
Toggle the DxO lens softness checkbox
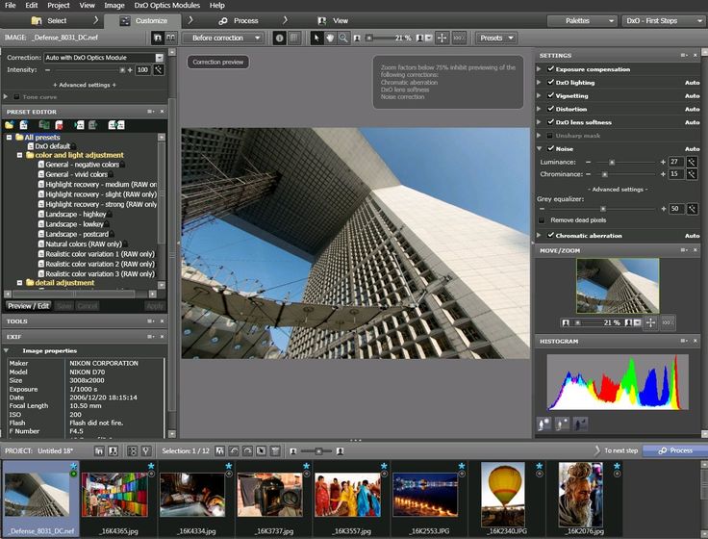click(550, 122)
